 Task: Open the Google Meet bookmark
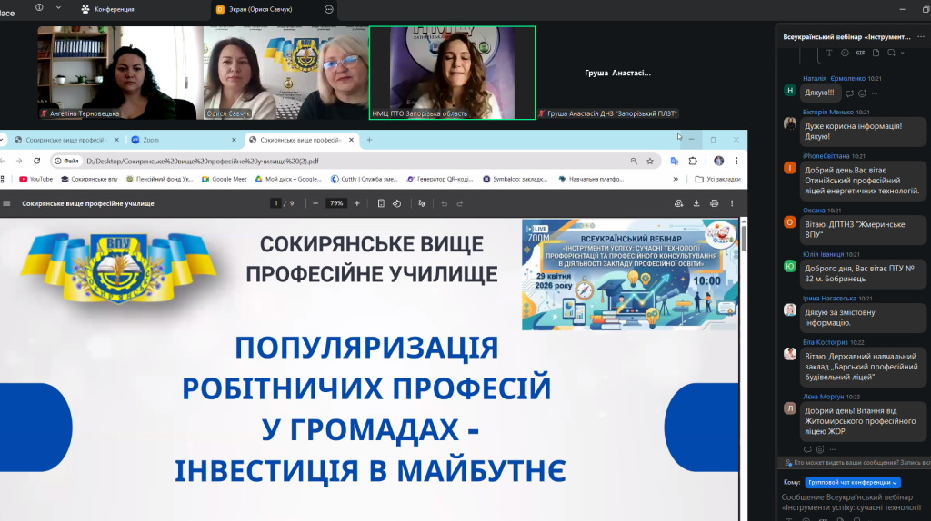point(224,179)
